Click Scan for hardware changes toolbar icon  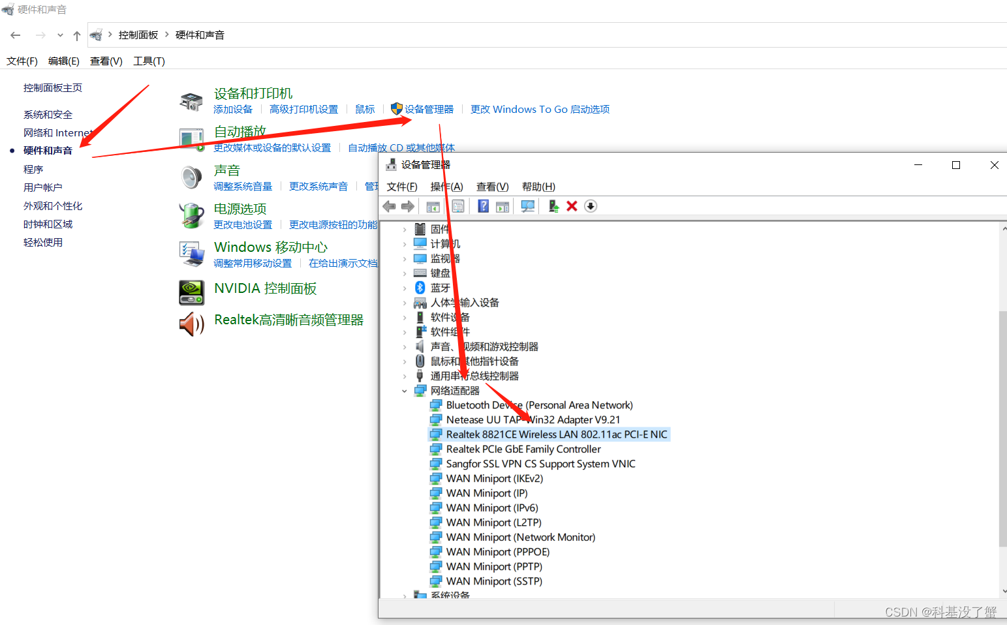[x=528, y=206]
